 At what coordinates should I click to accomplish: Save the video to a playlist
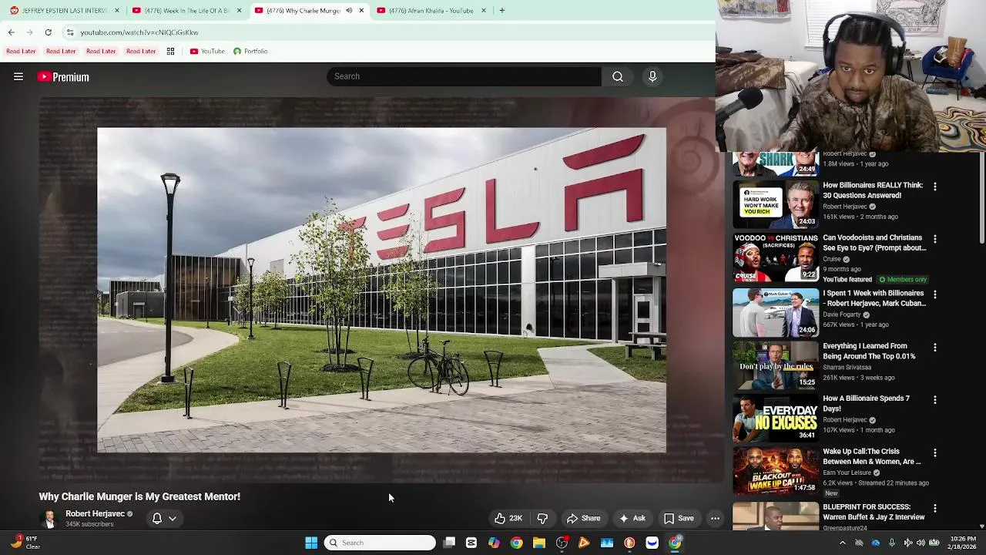(x=679, y=518)
